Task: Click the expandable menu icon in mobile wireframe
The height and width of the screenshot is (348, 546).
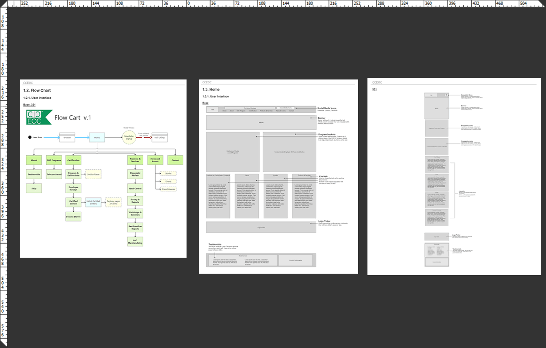Action: tap(446, 95)
